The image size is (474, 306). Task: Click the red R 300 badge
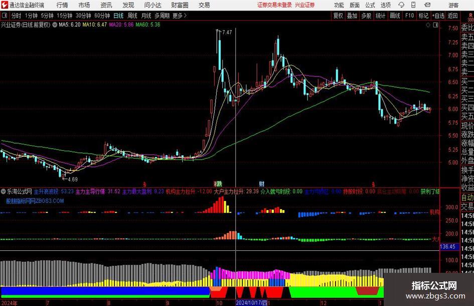point(470,17)
